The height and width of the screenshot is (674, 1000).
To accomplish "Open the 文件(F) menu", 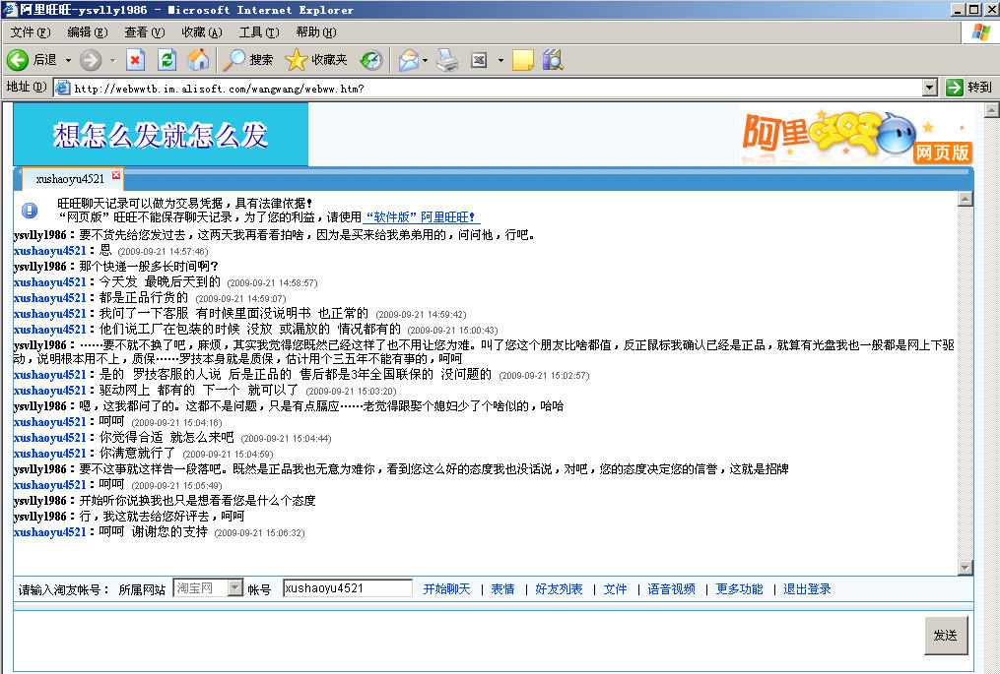I will (30, 31).
